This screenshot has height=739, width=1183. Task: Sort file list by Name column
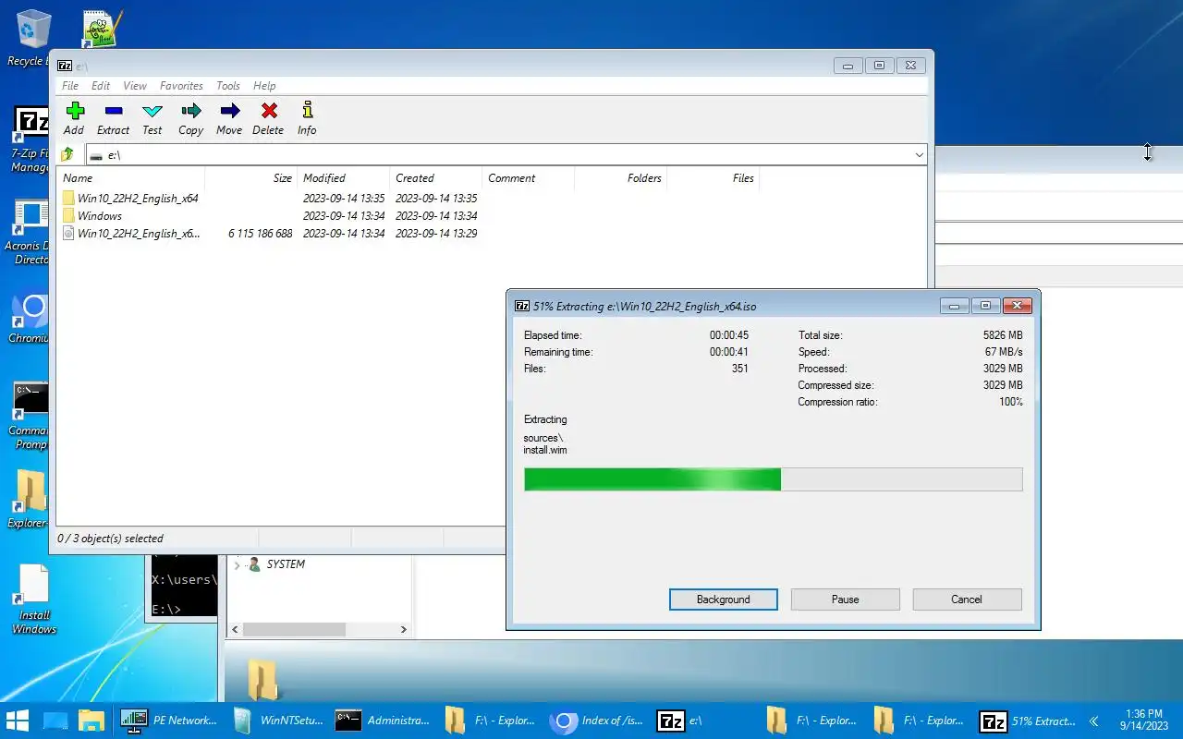[130, 178]
